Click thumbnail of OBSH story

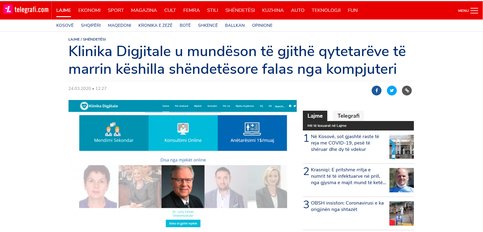tap(401, 213)
